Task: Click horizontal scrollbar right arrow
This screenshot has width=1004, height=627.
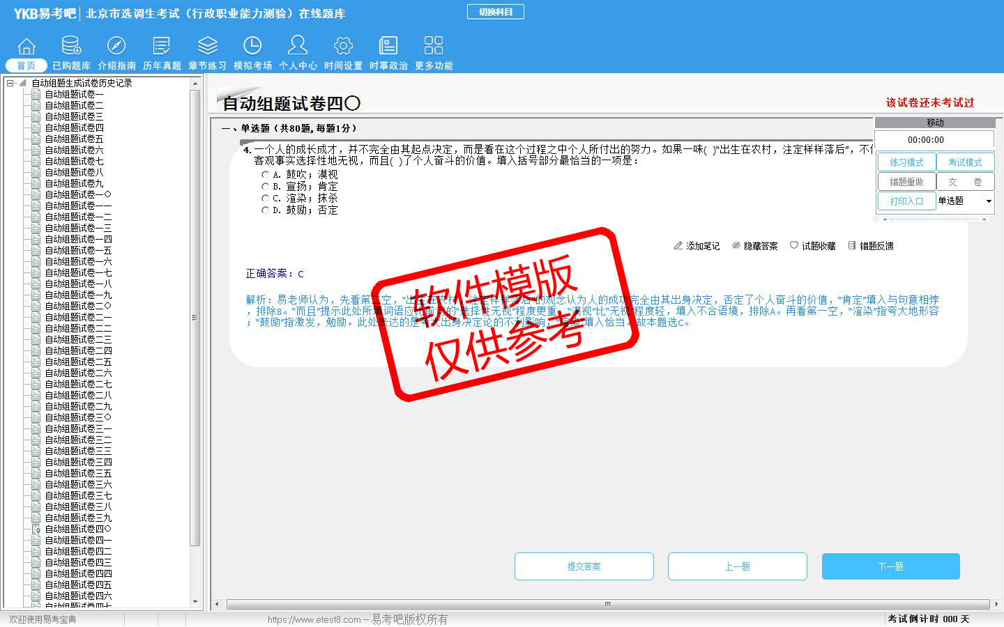Action: click(996, 604)
